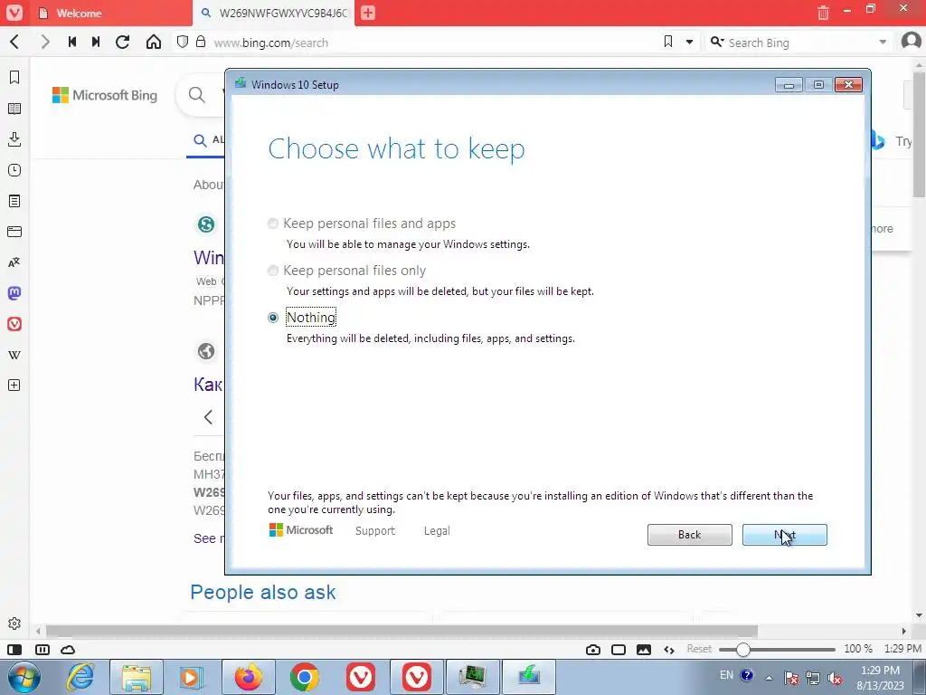The image size is (926, 695).
Task: Open the Notes side panel
Action: 14,201
